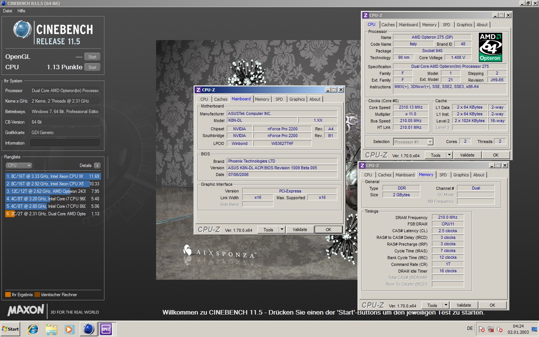Image resolution: width=539 pixels, height=337 pixels.
Task: Click Validate in top CPU-Z window
Action: click(x=467, y=155)
